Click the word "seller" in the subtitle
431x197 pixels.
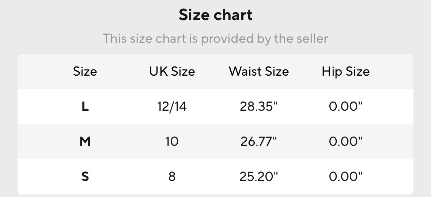(x=311, y=38)
